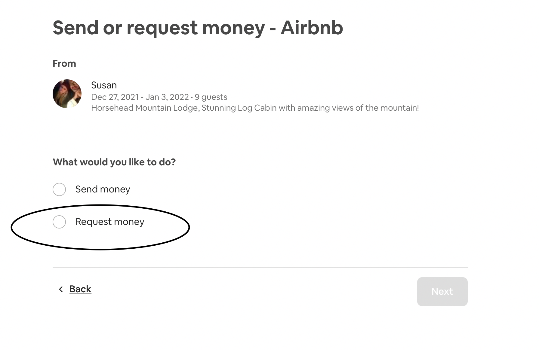Image resolution: width=539 pixels, height=350 pixels.
Task: Click the left chevron beside Back
Action: pyautogui.click(x=61, y=289)
